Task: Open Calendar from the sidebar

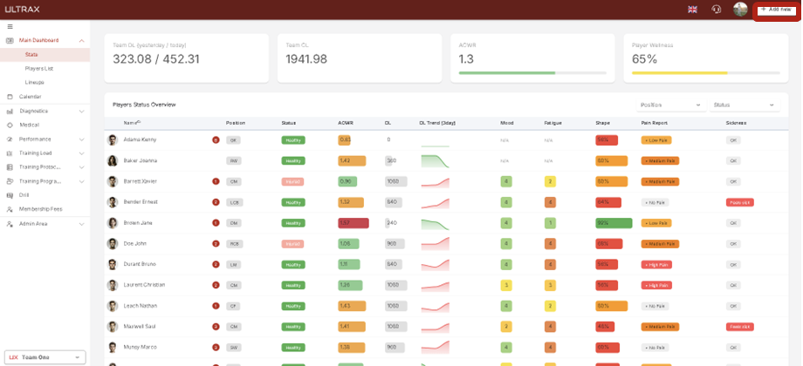Action: (30, 97)
